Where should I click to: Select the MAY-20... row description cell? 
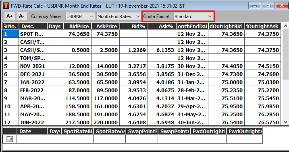33,114
